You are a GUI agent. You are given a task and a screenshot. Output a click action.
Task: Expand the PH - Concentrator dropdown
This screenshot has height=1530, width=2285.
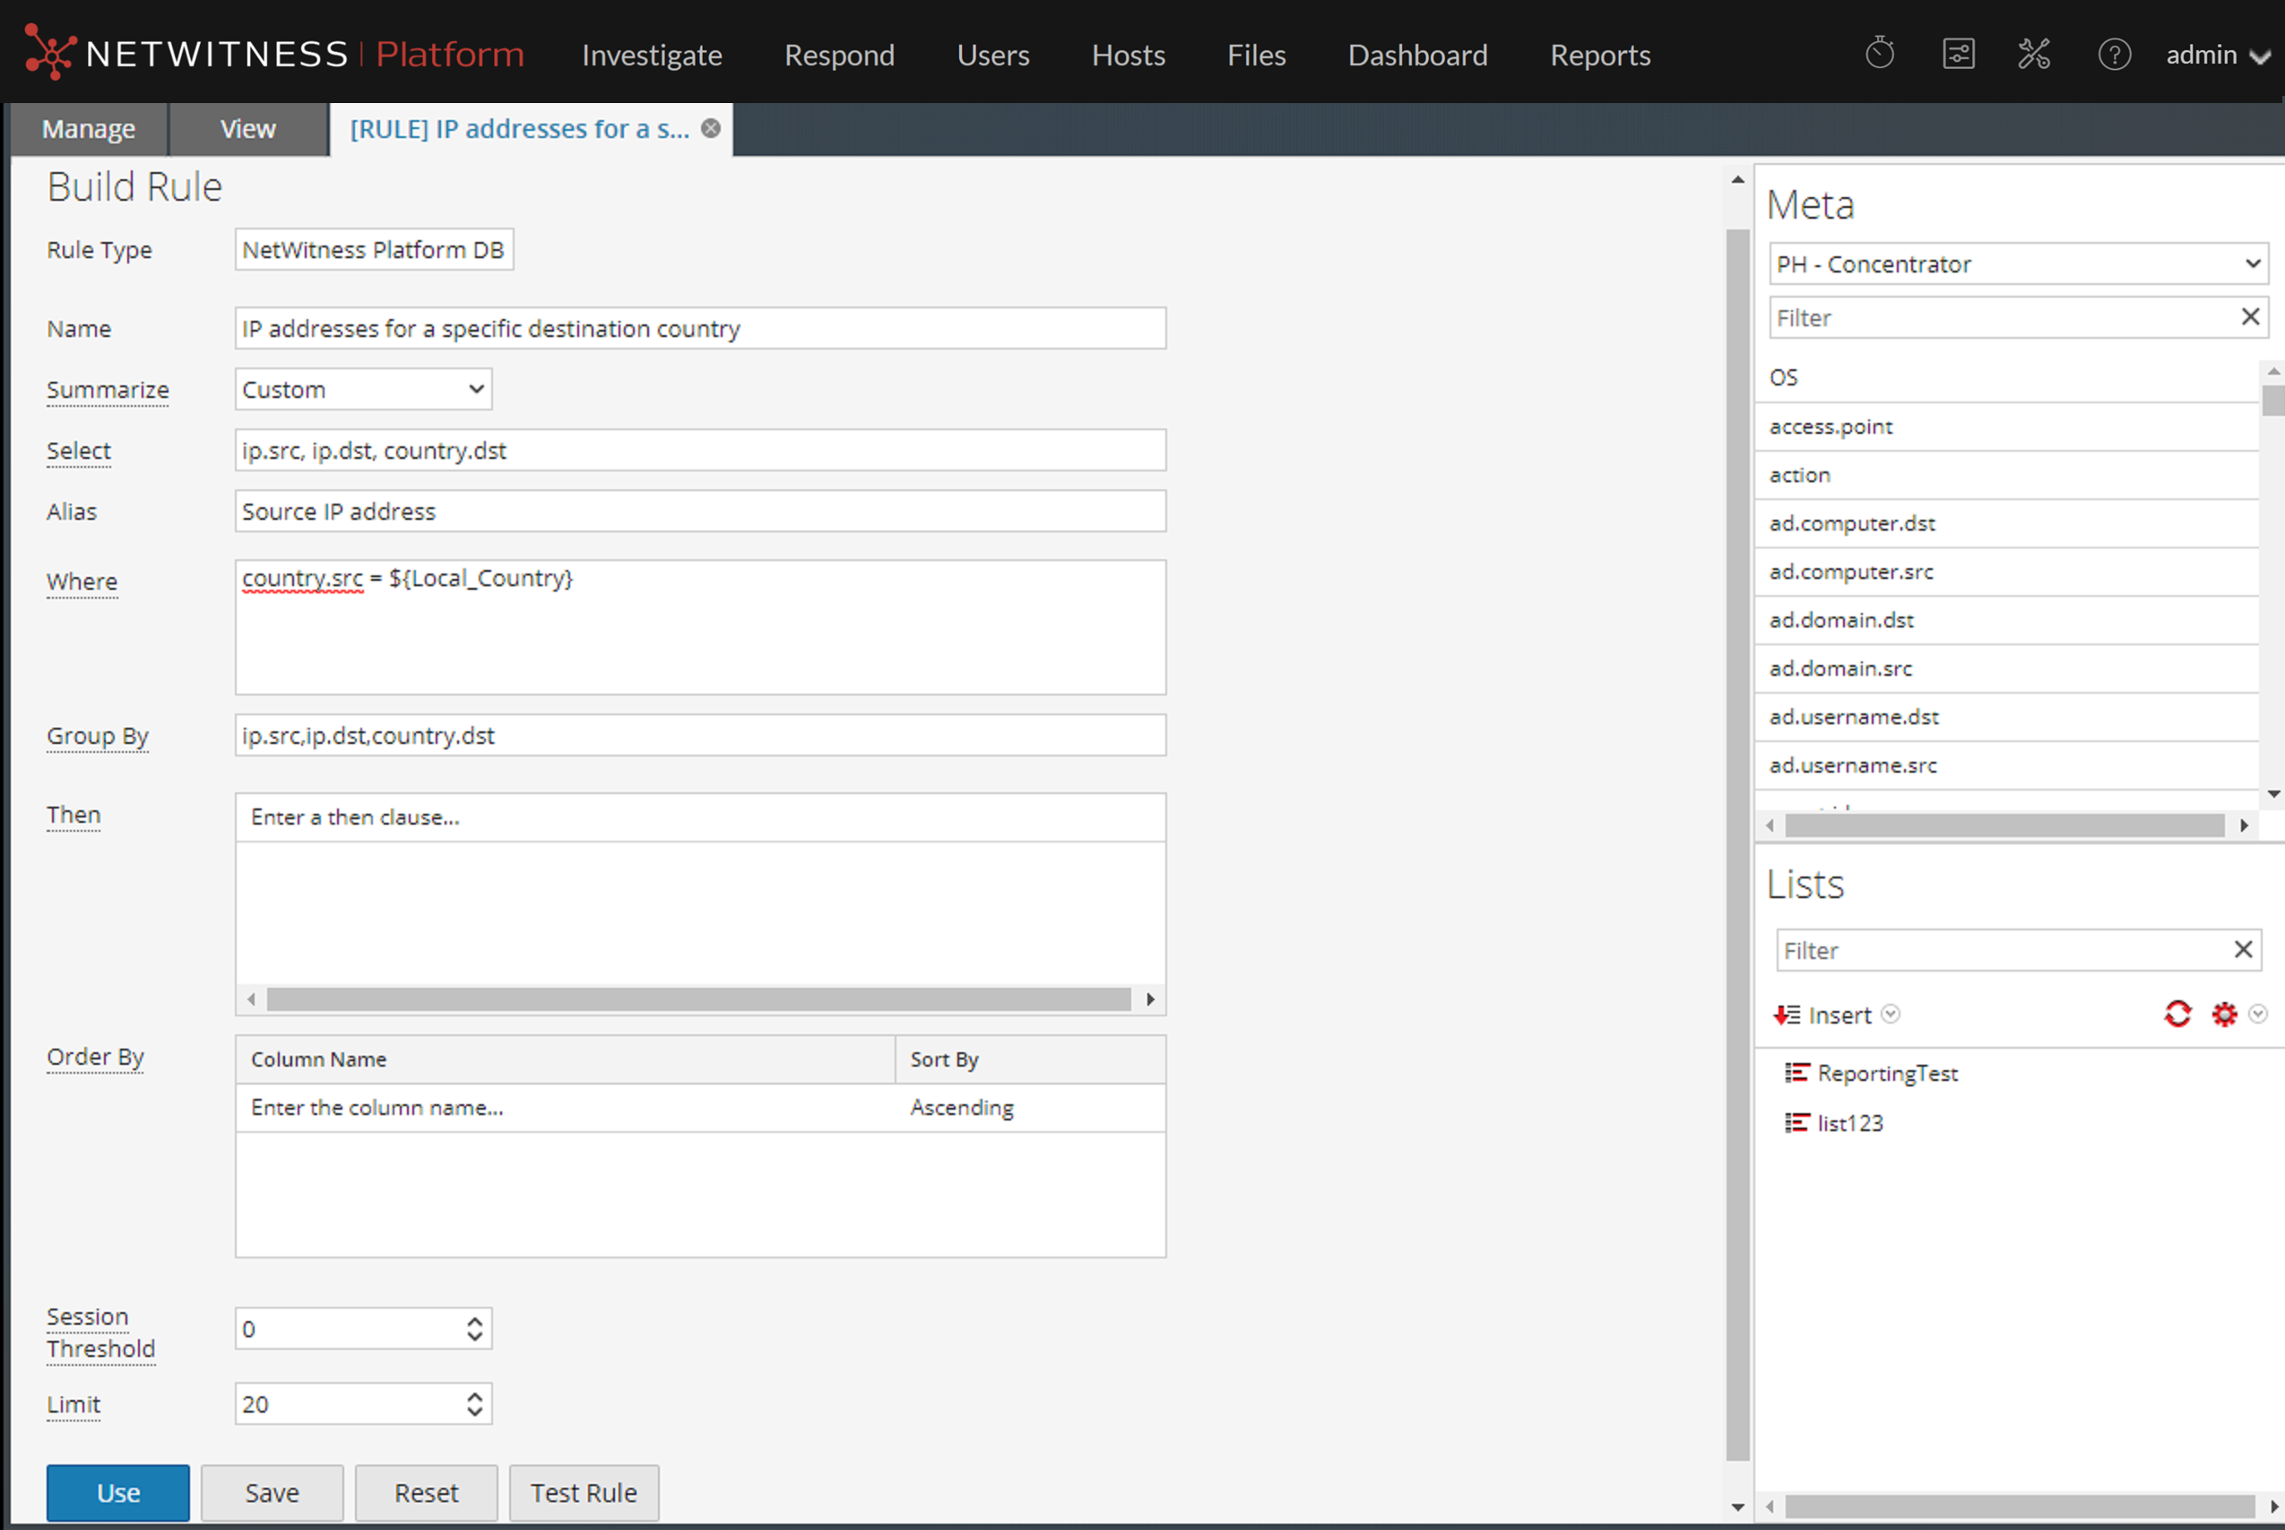(2018, 264)
